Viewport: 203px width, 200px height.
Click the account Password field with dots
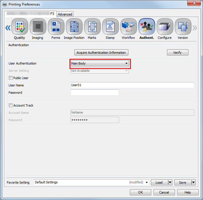click(x=95, y=120)
